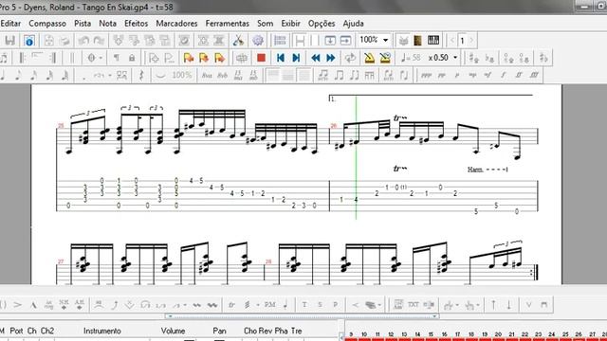Open the Pista menu
The height and width of the screenshot is (341, 607).
pos(83,24)
